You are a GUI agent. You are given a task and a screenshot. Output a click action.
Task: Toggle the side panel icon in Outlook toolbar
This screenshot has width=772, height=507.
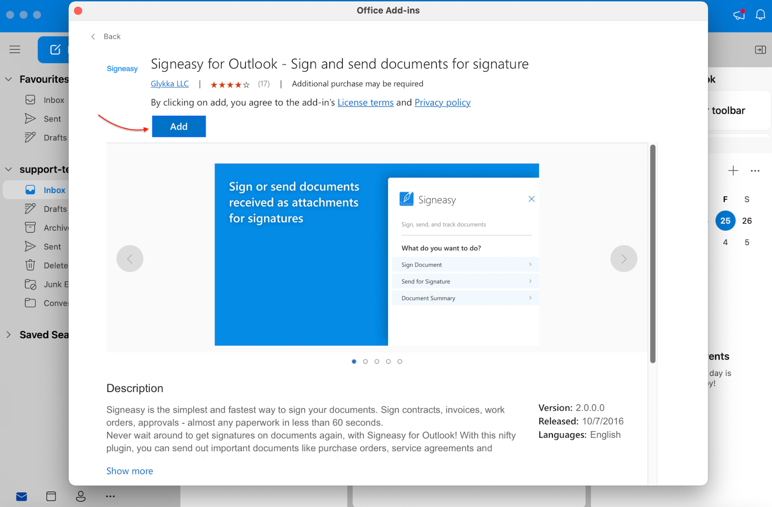[760, 50]
